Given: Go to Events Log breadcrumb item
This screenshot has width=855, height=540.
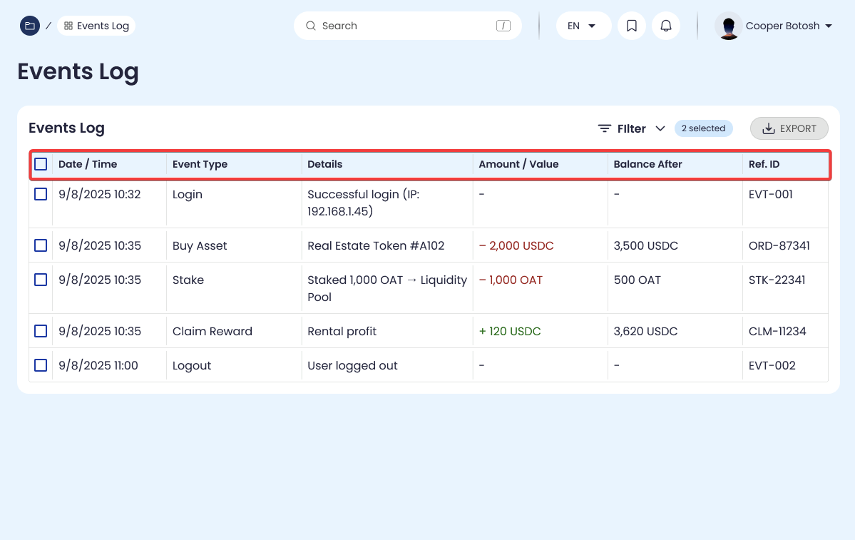Looking at the screenshot, I should 96,26.
